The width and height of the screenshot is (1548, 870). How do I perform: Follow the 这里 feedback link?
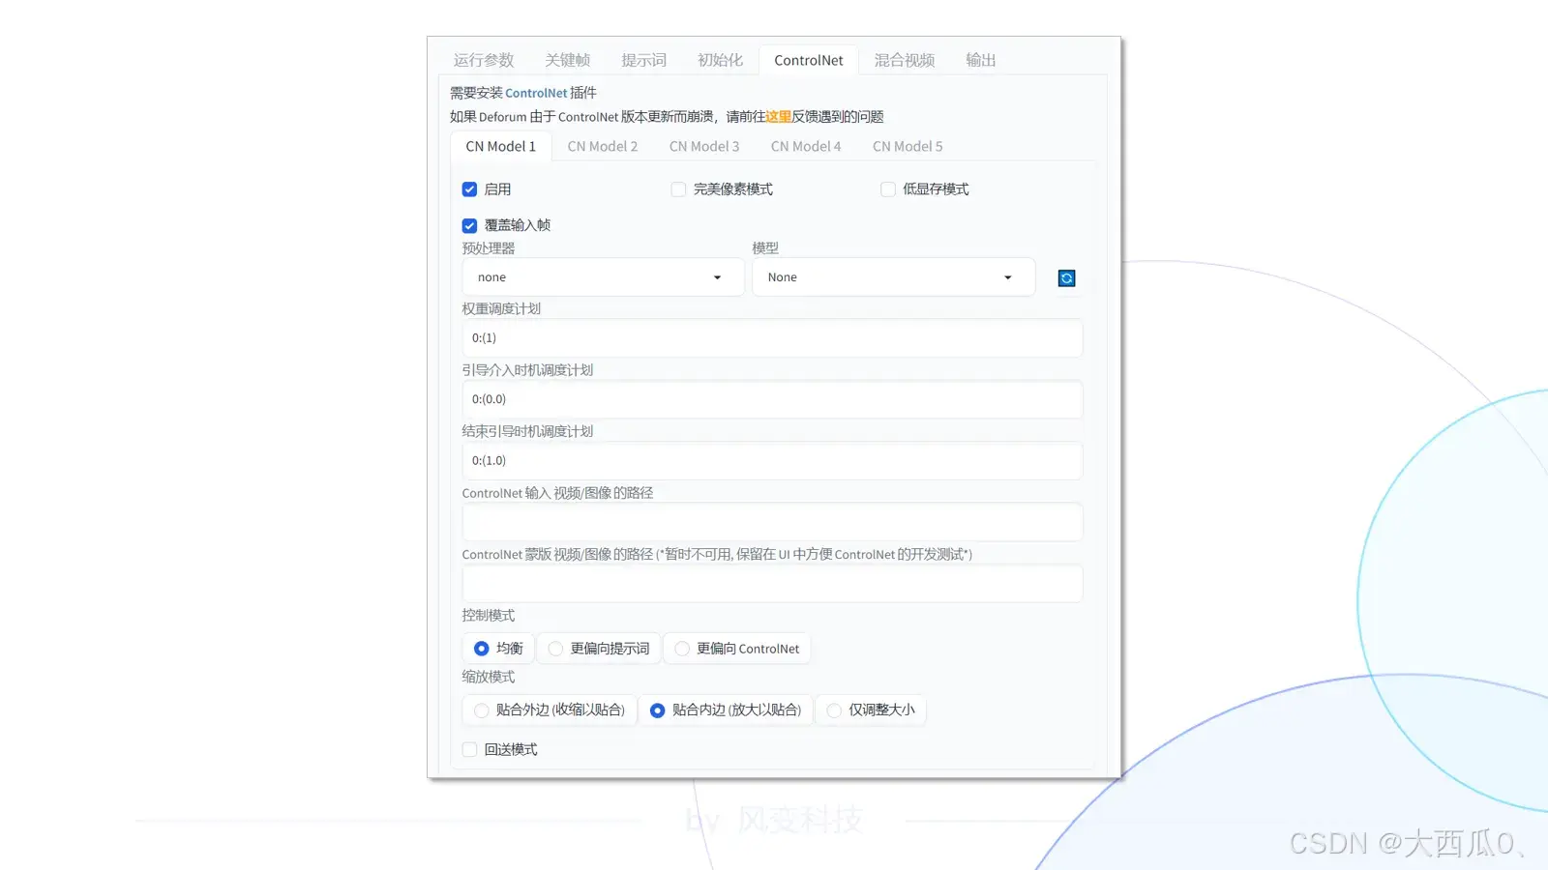tap(778, 117)
